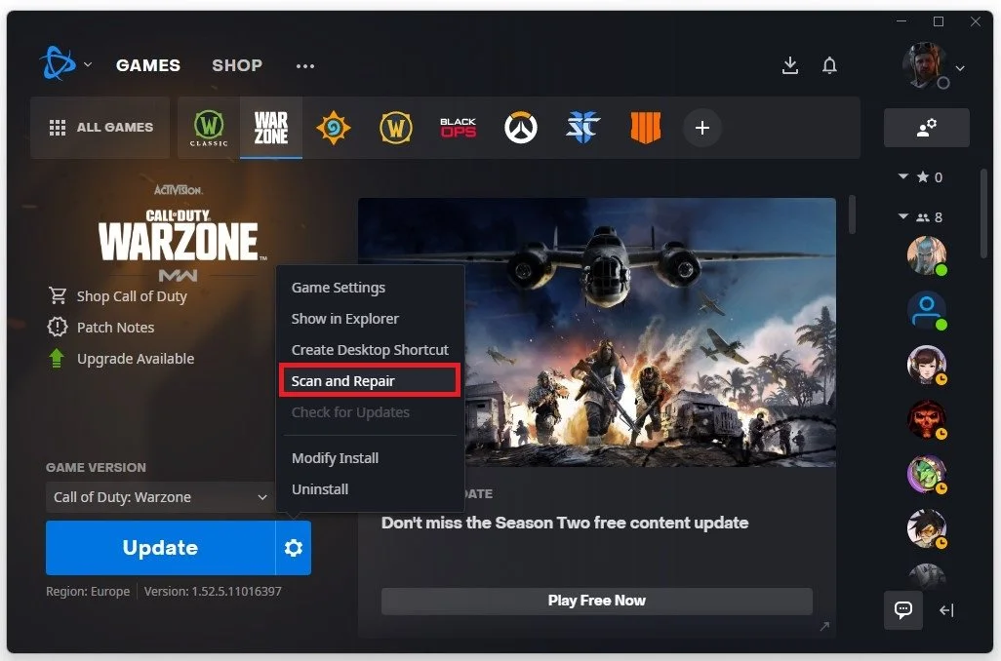This screenshot has height=661, width=1001.
Task: Select WoW Classic game icon
Action: pyautogui.click(x=209, y=128)
